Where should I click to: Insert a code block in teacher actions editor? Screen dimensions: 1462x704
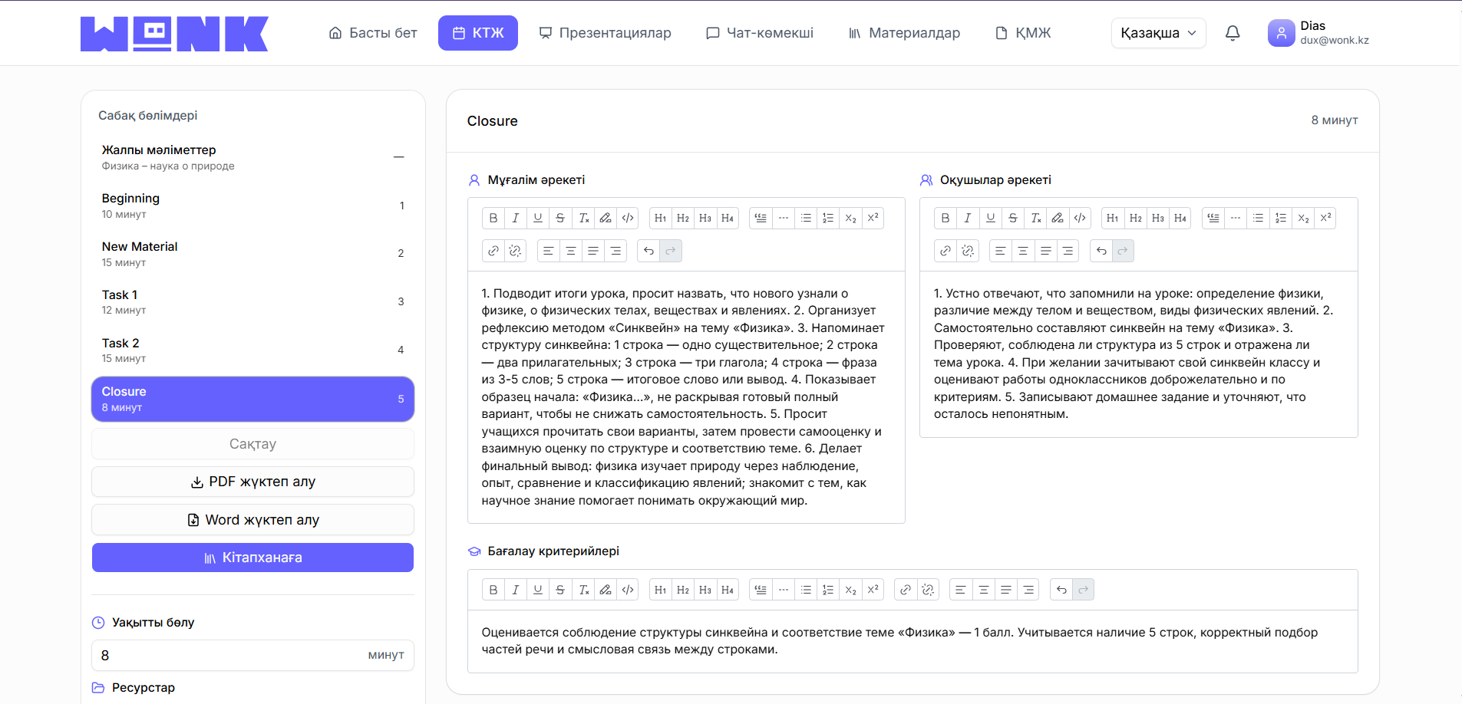point(628,218)
